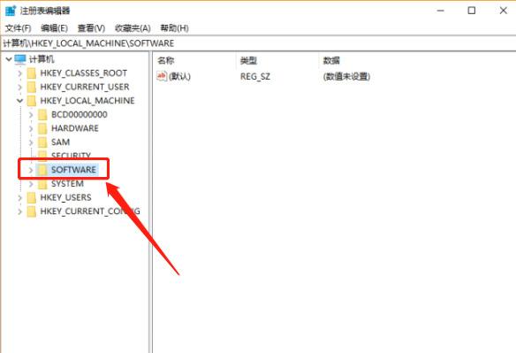Expand SOFTWARE chevron

tap(31, 170)
